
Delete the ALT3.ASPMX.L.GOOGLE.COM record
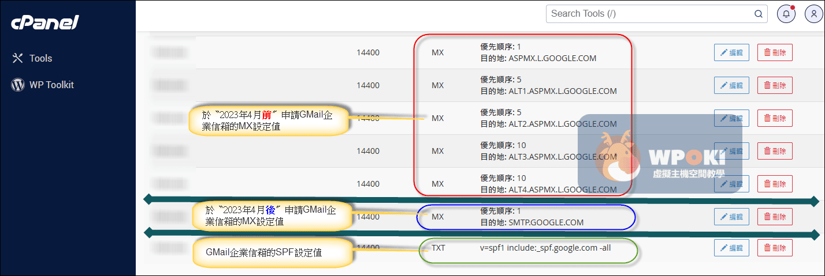point(775,151)
